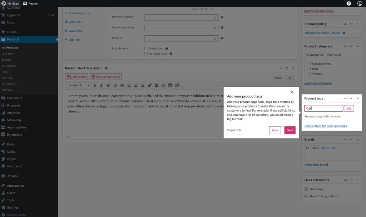Click the help icon beside Minimum quantity

tap(222, 17)
